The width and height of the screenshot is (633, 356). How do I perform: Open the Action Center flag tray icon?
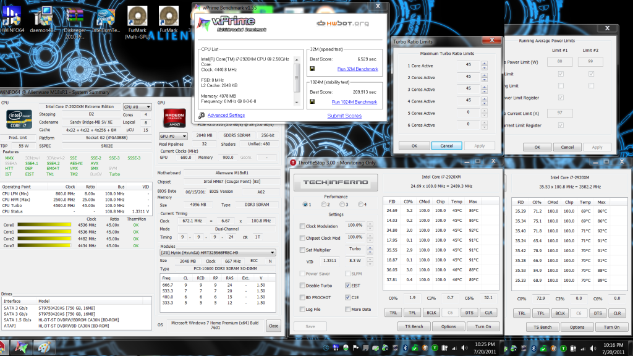[355, 347]
